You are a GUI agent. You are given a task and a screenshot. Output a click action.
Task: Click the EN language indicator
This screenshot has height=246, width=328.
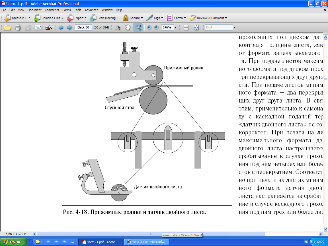click(306, 242)
